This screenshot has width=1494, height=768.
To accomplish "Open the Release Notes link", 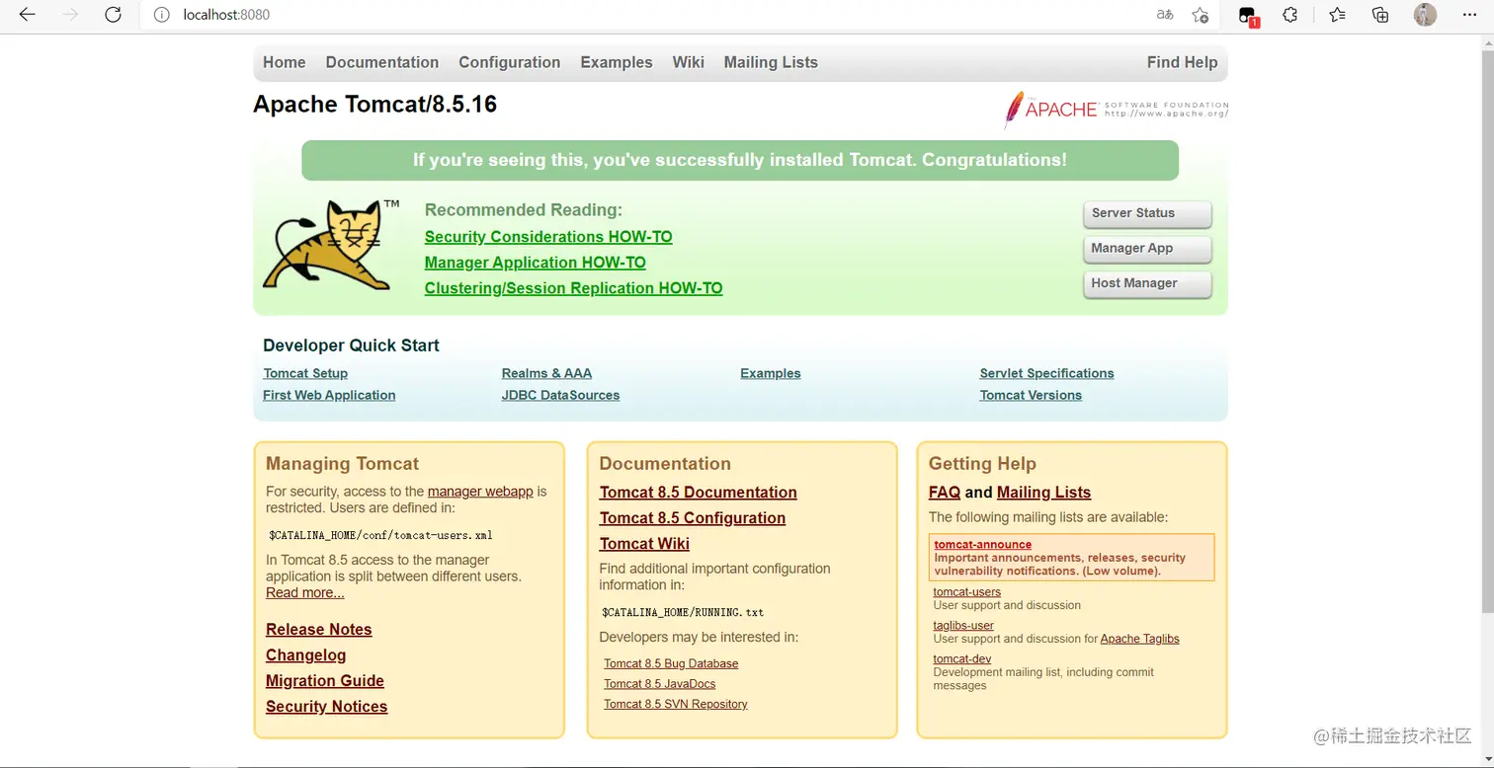I will tap(319, 630).
